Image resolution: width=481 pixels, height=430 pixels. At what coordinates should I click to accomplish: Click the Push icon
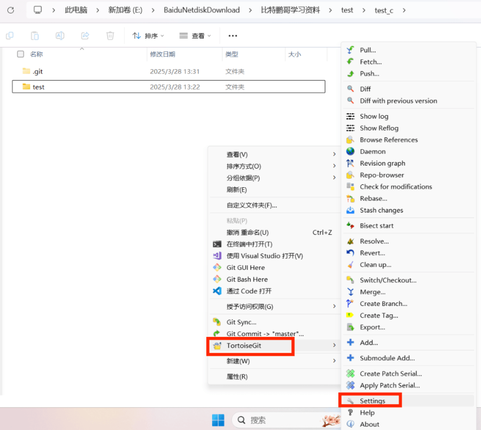tap(350, 74)
